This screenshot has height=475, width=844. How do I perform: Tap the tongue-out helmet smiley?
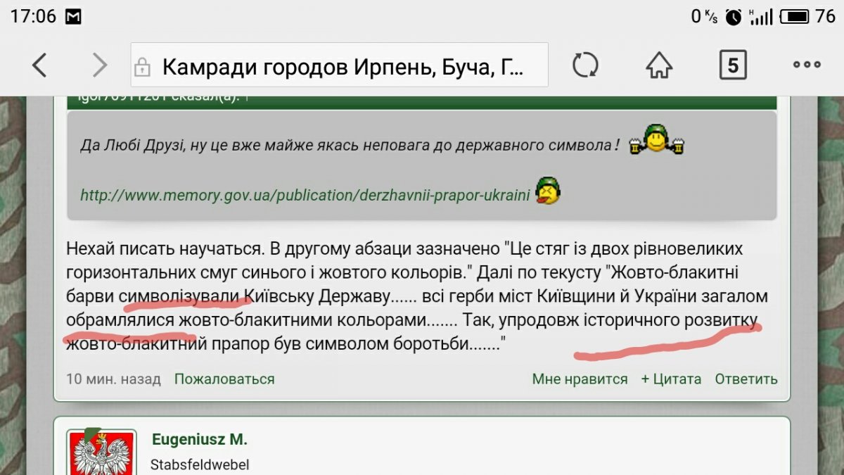[x=548, y=191]
